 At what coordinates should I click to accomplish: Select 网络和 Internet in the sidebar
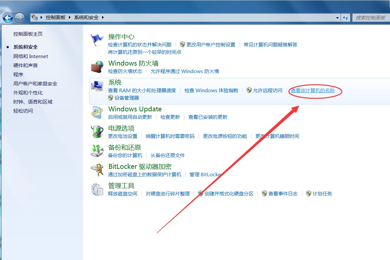(31, 56)
